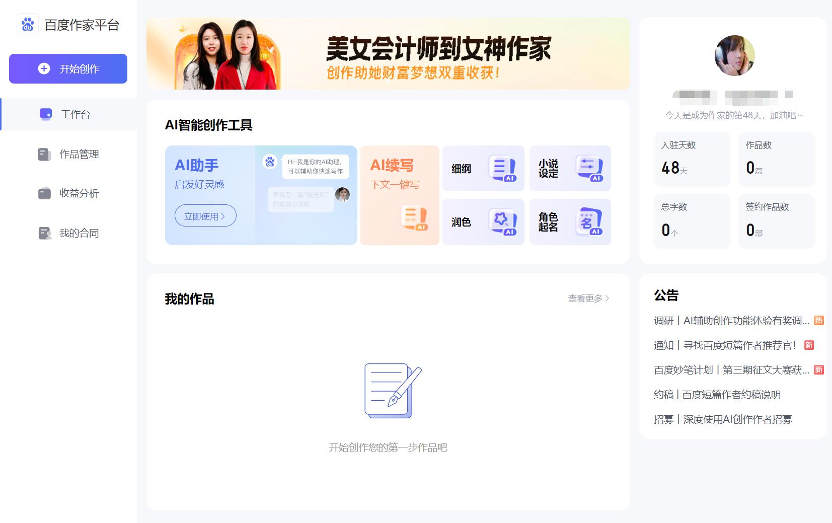This screenshot has width=832, height=523.
Task: Open the 我的合同 sidebar menu
Action: pos(68,233)
